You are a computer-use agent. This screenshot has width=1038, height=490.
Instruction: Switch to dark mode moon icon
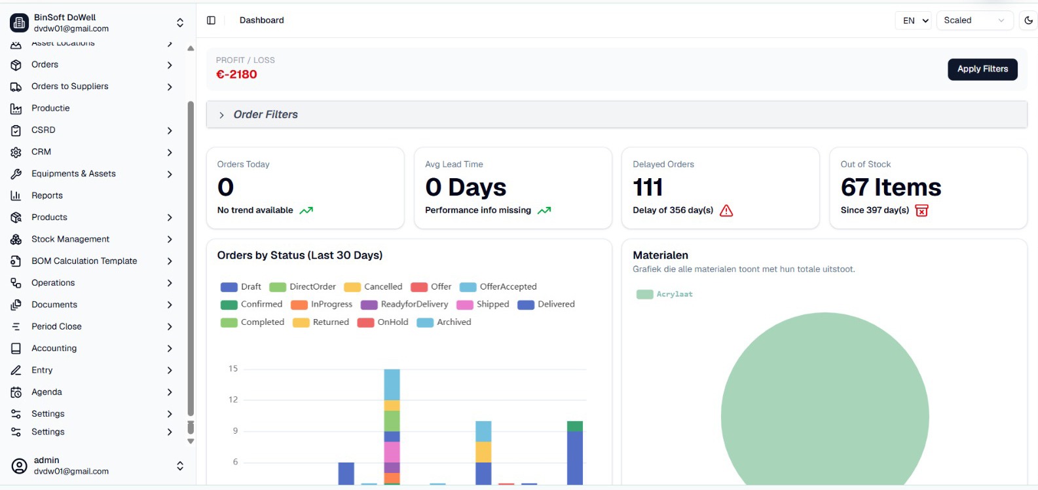(1028, 20)
